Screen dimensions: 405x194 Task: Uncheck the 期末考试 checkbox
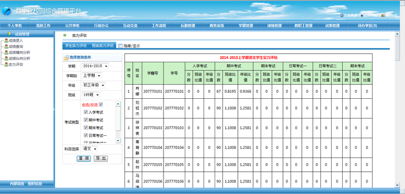[x=86, y=128]
